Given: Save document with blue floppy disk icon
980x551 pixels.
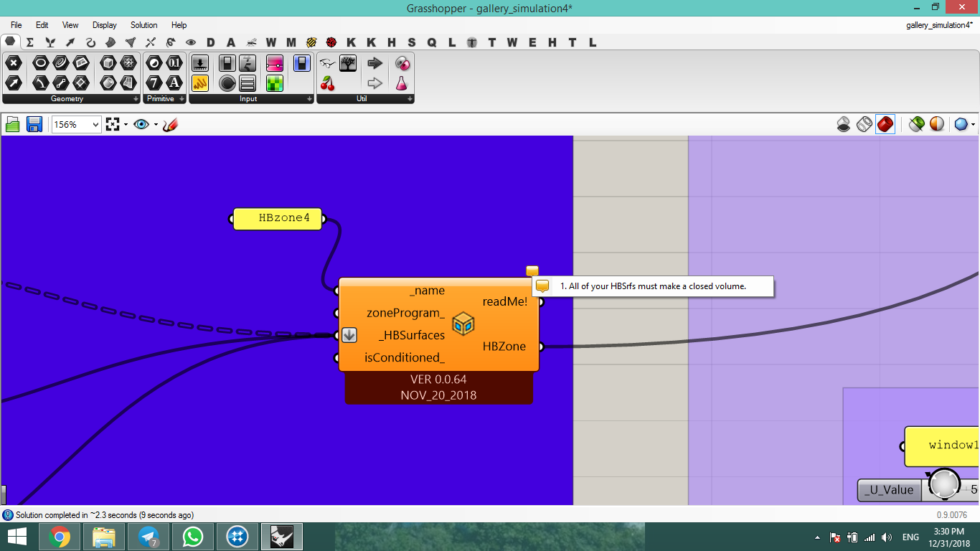Looking at the screenshot, I should coord(34,125).
